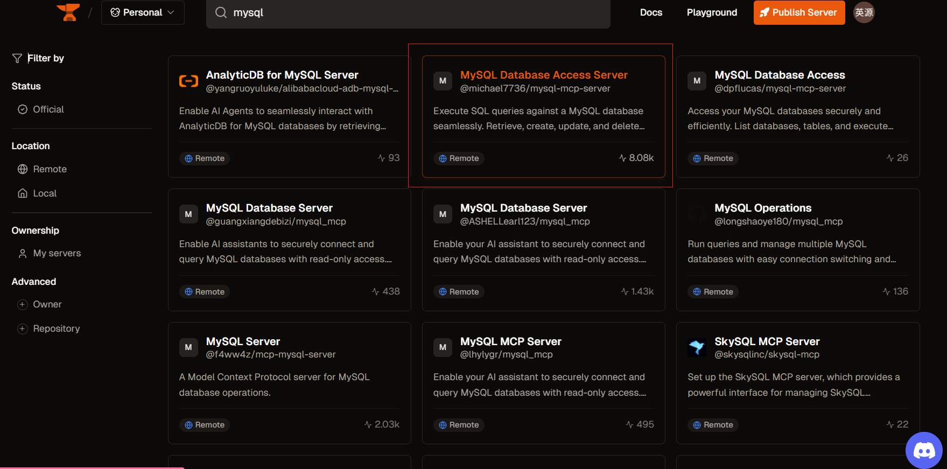Click Remote badge on lhylygr card
Image resolution: width=947 pixels, height=469 pixels.
(x=459, y=425)
